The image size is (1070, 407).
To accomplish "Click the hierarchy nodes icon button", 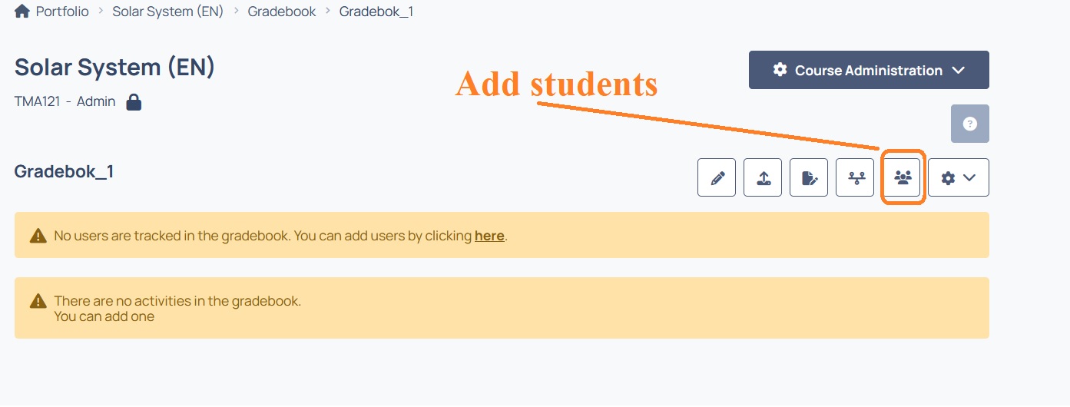I will tap(855, 177).
